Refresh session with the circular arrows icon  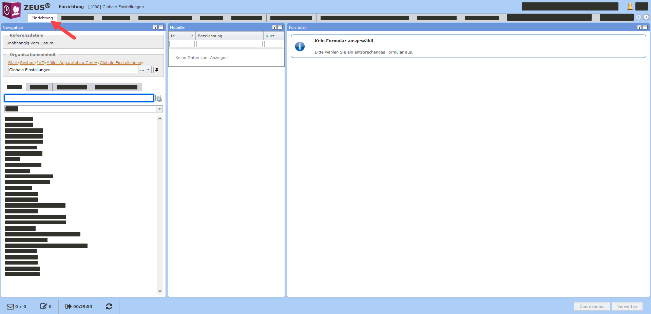click(109, 306)
